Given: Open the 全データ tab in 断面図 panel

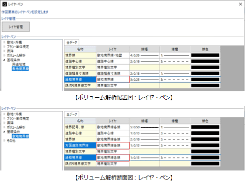Looking at the screenshot, I should 72,114.
